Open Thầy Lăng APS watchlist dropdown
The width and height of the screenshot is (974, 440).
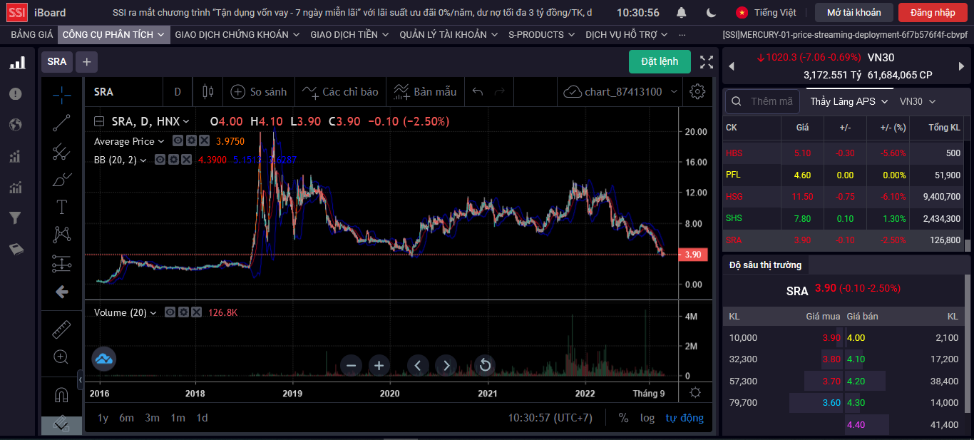(x=849, y=101)
